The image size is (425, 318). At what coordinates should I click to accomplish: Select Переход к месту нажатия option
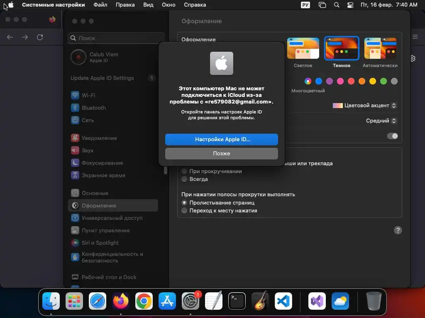point(184,210)
